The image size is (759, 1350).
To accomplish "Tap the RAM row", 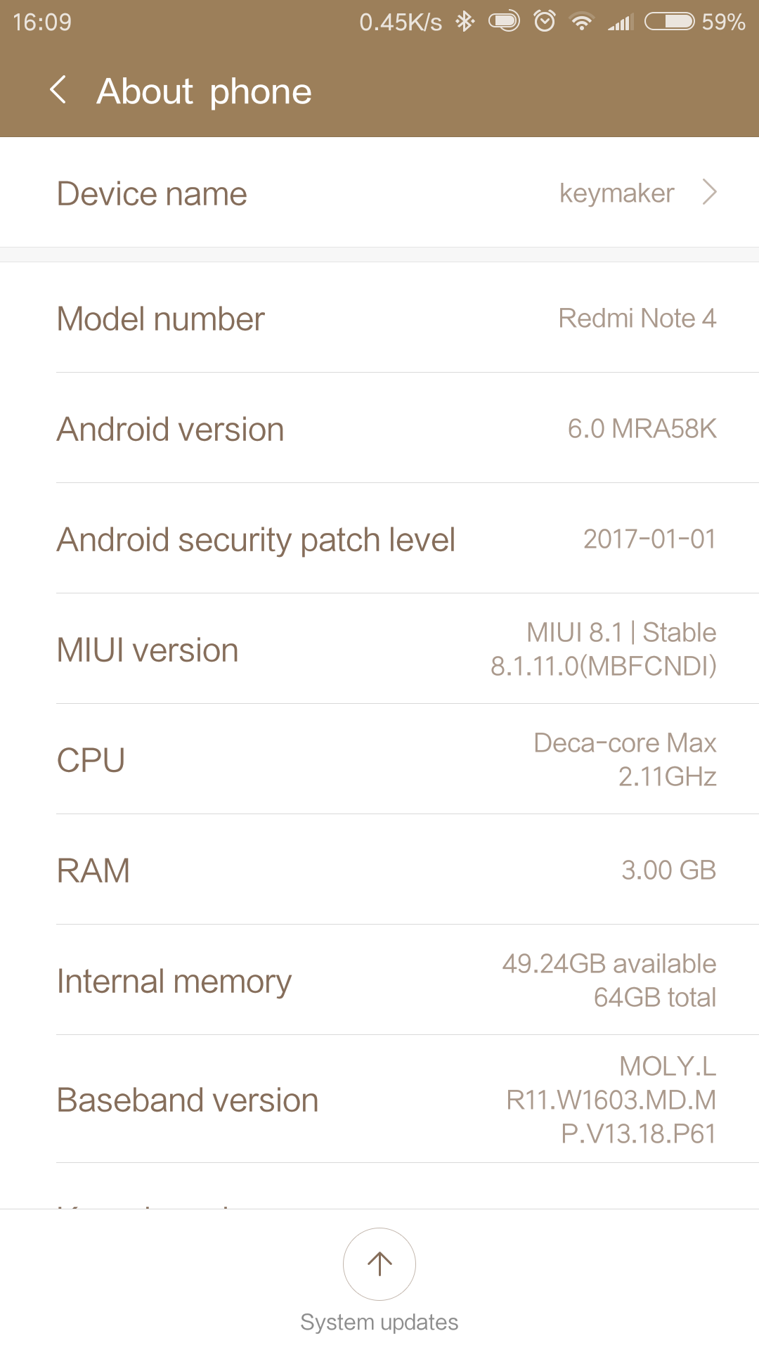I will pyautogui.click(x=379, y=870).
